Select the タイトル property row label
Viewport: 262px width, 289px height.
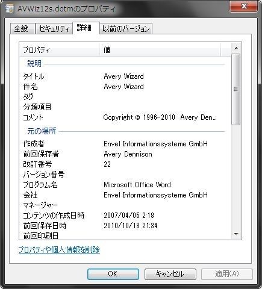point(34,76)
